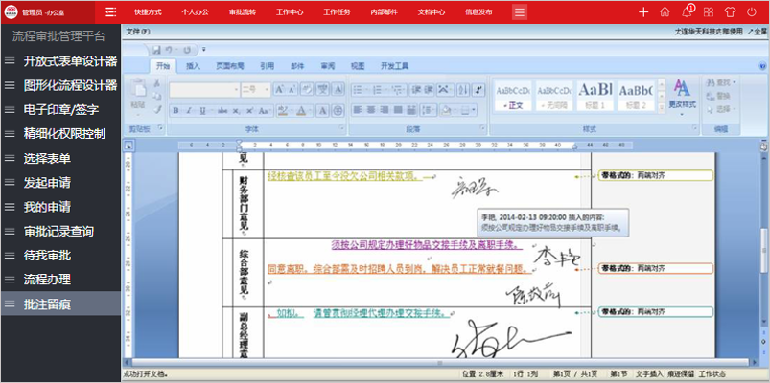
Task: Open the apps grid icon in red bar
Action: point(709,12)
